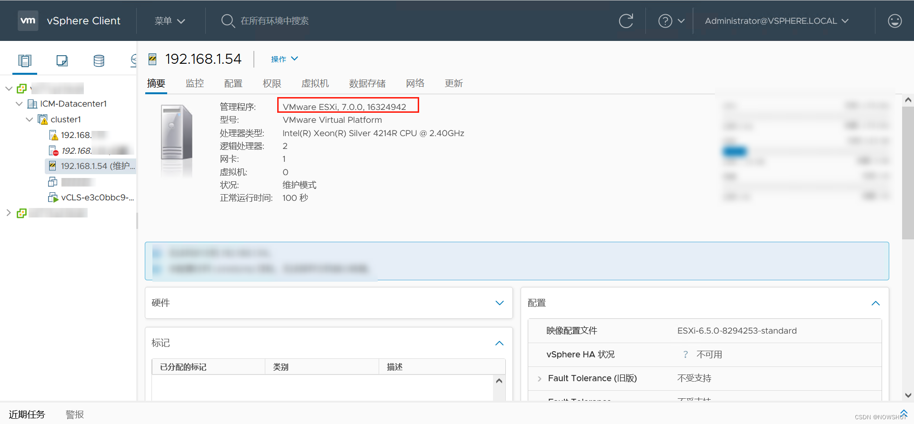Viewport: 914px width, 424px height.
Task: Select ICM-Datacenter1 in the tree
Action: [73, 104]
